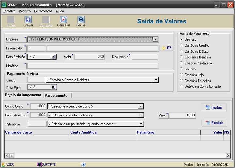Click the Cancelar toolbar icon

pos(63,20)
